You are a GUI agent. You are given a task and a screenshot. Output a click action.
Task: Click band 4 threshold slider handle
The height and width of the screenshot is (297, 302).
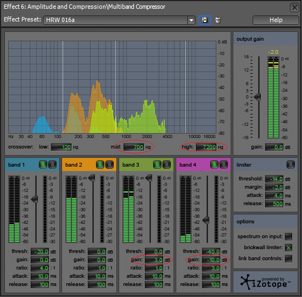click(206, 220)
